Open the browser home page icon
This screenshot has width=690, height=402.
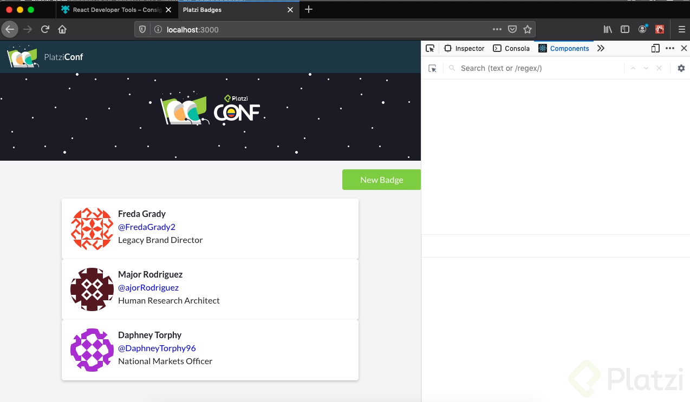pyautogui.click(x=62, y=29)
